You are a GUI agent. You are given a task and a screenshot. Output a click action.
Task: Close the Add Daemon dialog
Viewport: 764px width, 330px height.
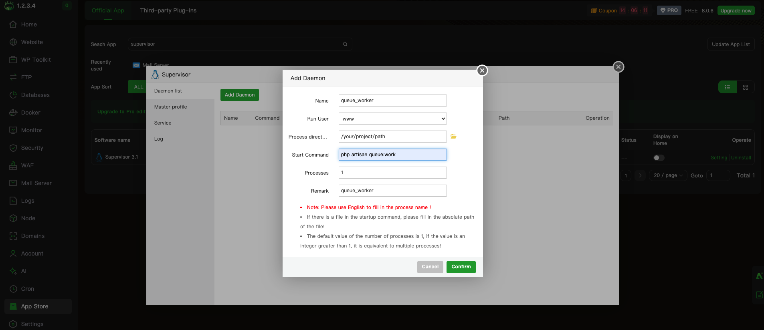(482, 70)
